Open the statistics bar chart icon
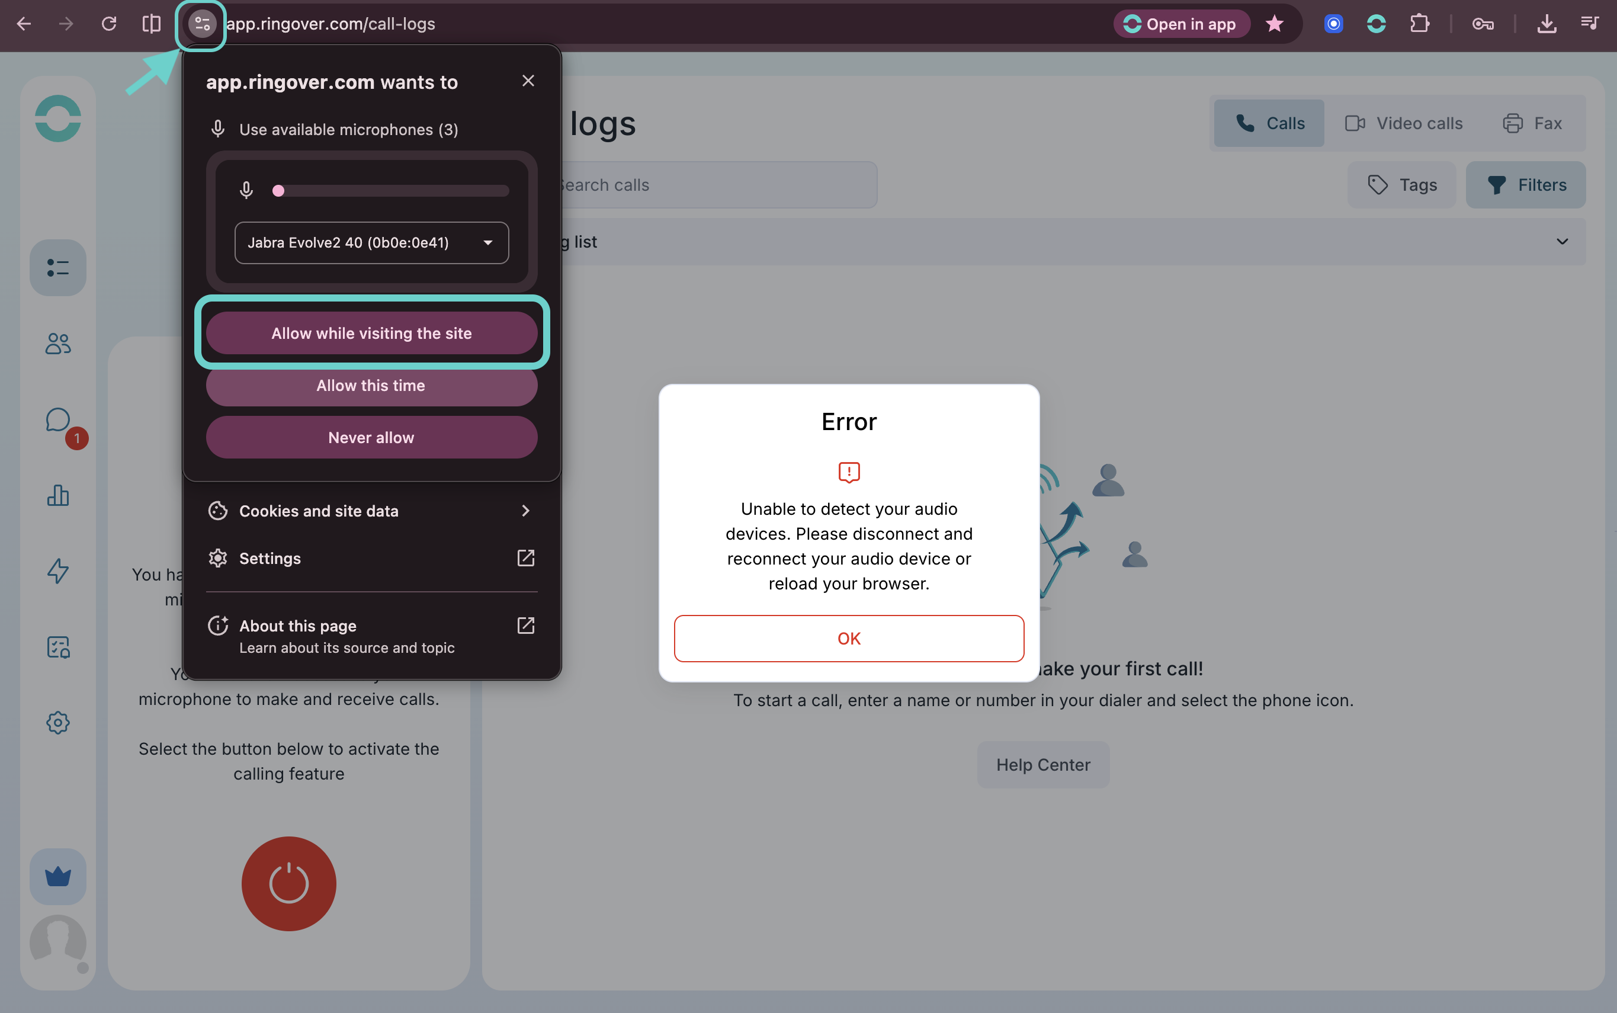The width and height of the screenshot is (1617, 1013). (x=58, y=495)
